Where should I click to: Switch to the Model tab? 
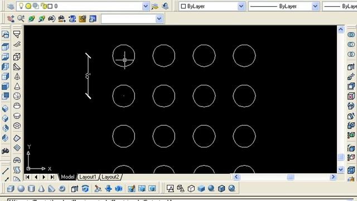[67, 177]
